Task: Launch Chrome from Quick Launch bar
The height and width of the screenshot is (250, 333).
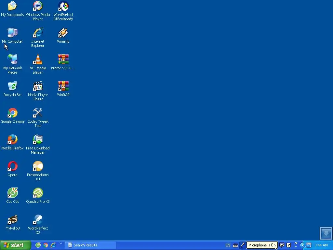Action: click(46, 245)
